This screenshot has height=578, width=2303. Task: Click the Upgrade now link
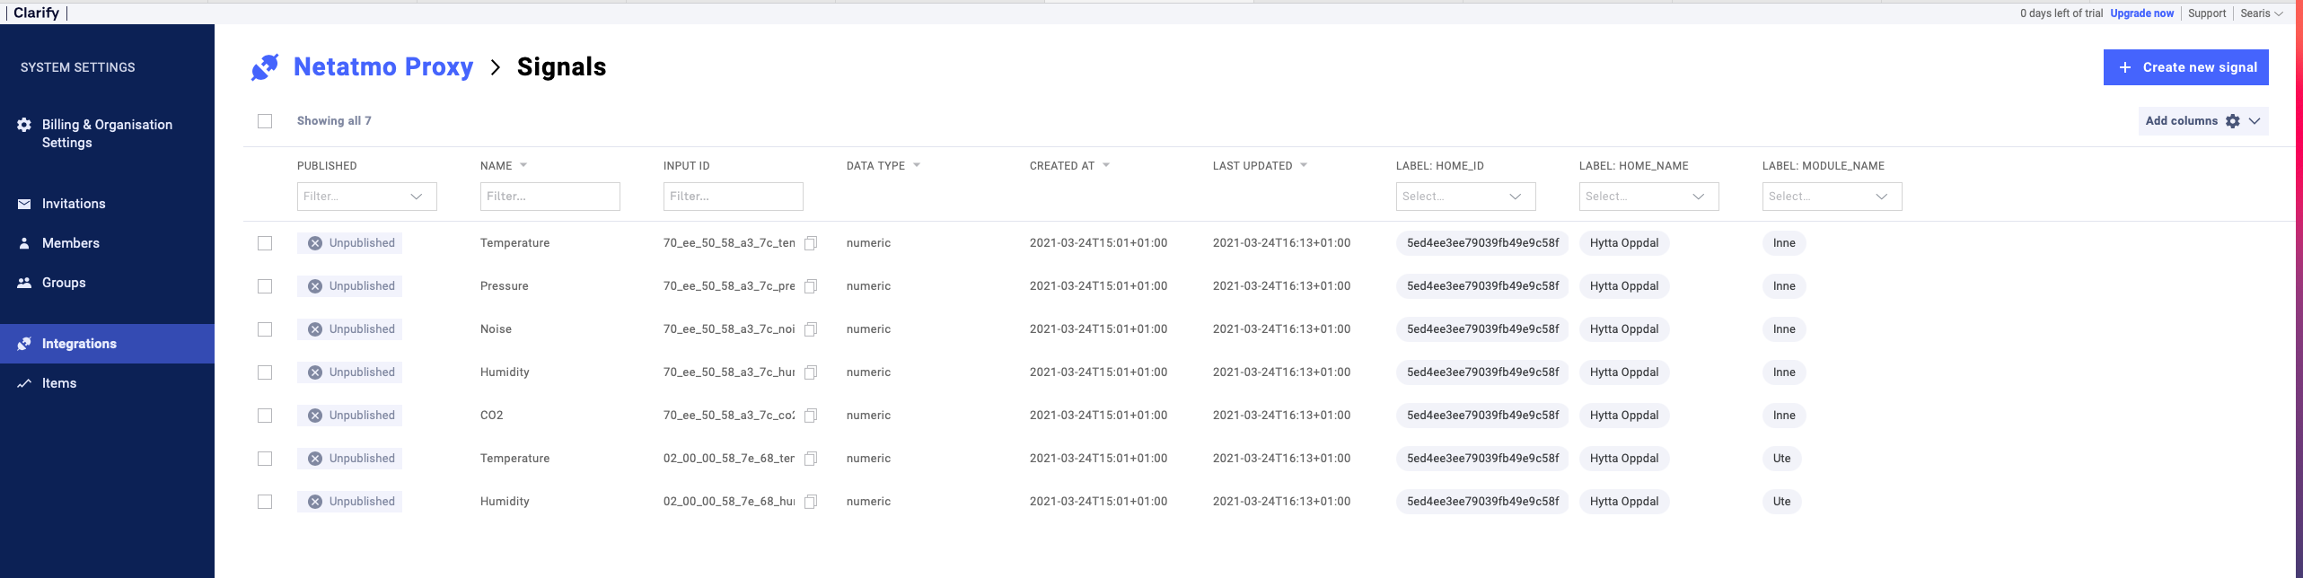click(x=2141, y=13)
